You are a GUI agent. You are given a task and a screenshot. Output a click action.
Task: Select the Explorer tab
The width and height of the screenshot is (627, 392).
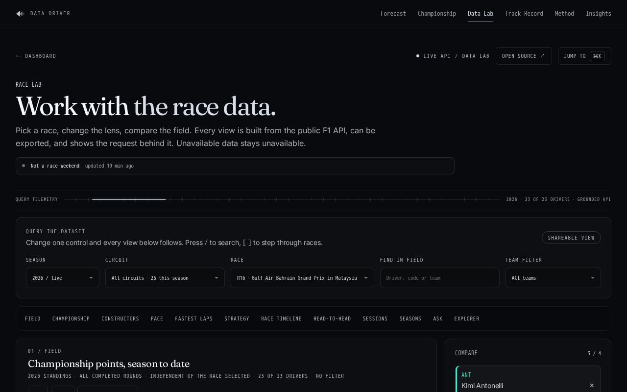467,318
